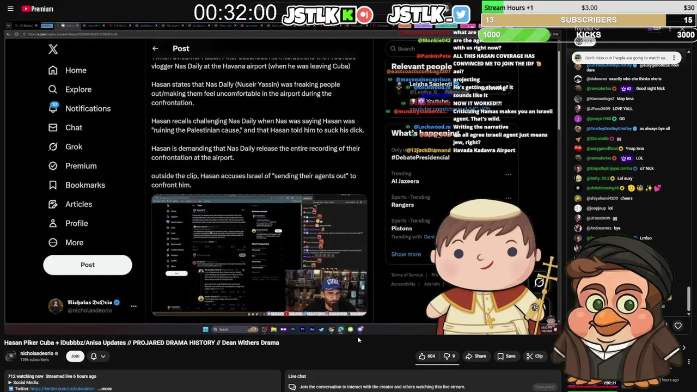Open the Rangers trending topic

coord(402,205)
